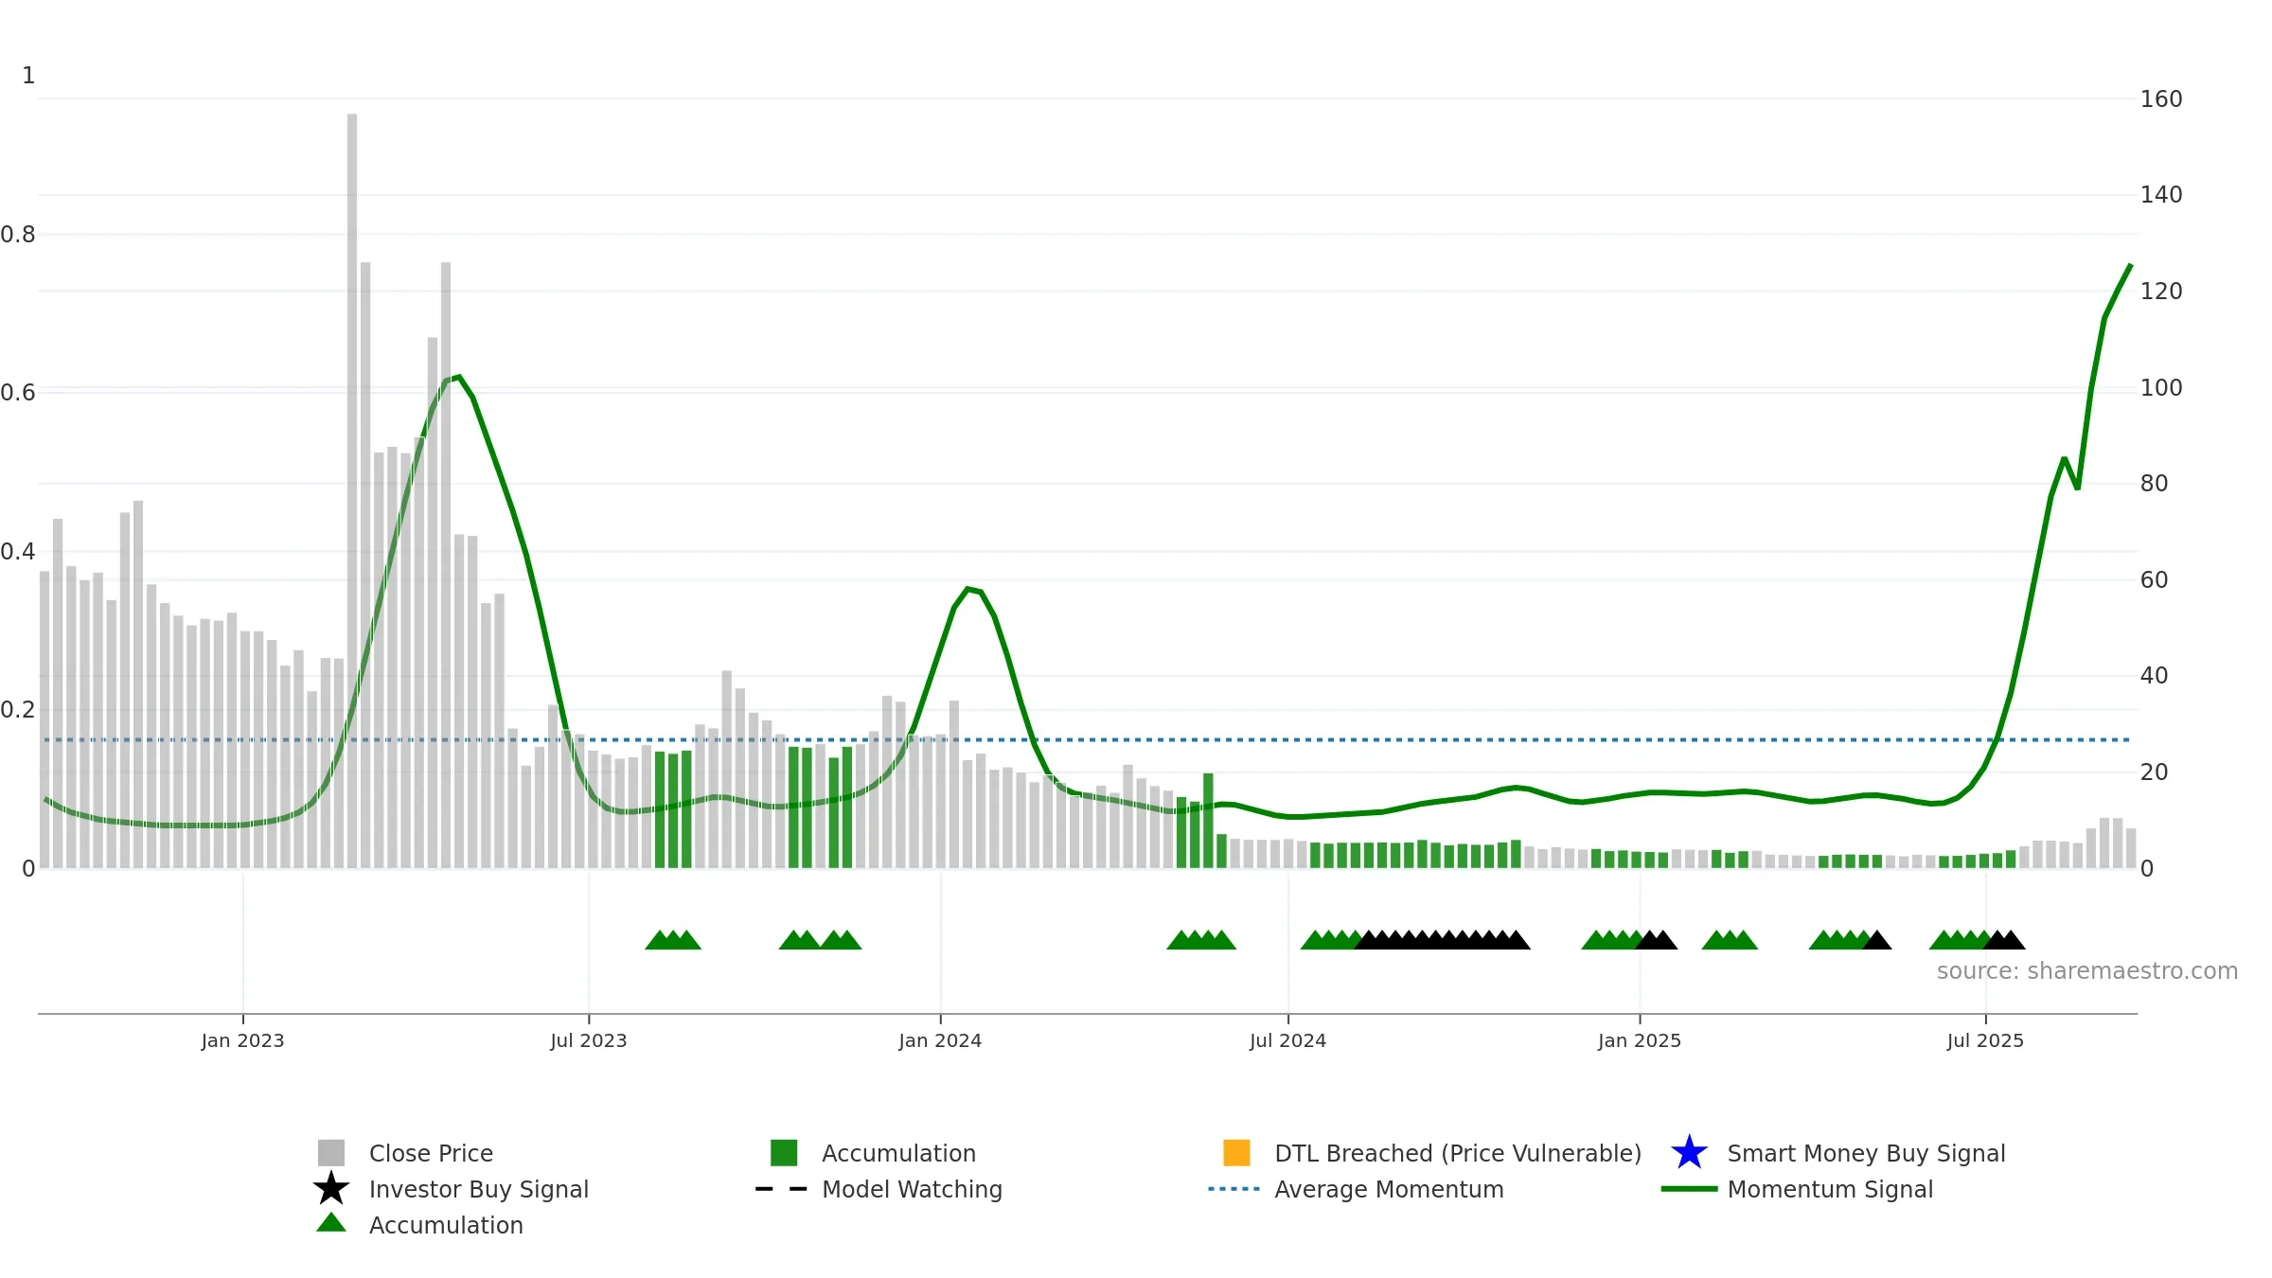Image resolution: width=2272 pixels, height=1278 pixels.
Task: Click the momentum line peak near 0.6
Action: [x=458, y=377]
